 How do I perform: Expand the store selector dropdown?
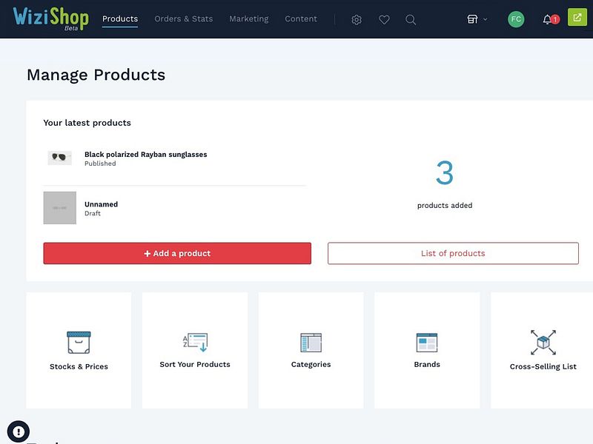[477, 19]
